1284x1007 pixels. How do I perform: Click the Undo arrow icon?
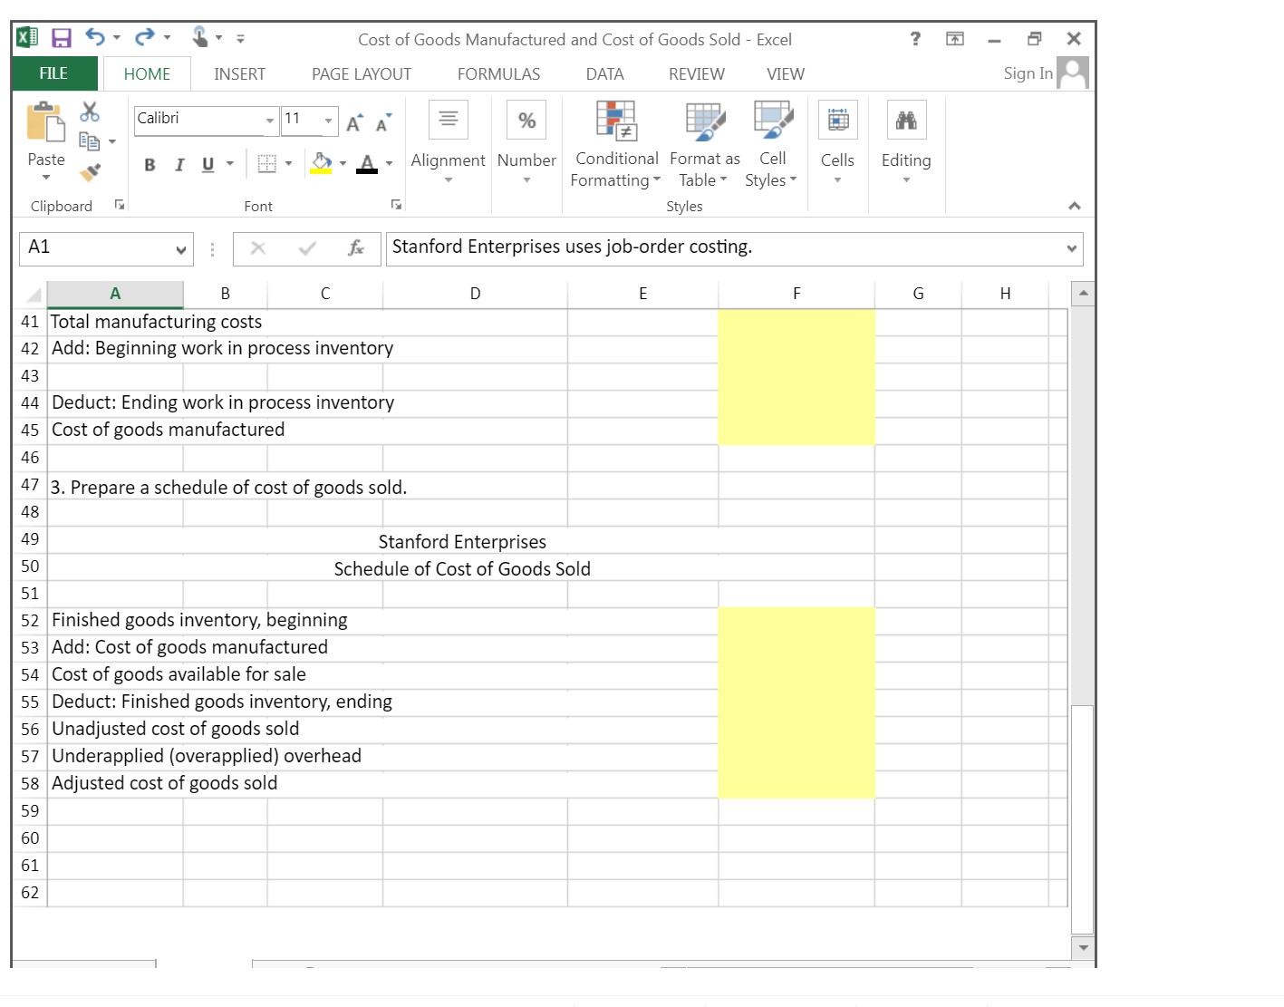coord(95,37)
